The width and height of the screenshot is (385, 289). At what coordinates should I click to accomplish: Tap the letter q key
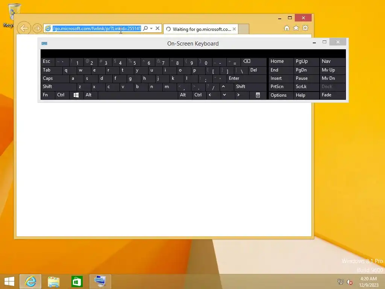point(70,70)
